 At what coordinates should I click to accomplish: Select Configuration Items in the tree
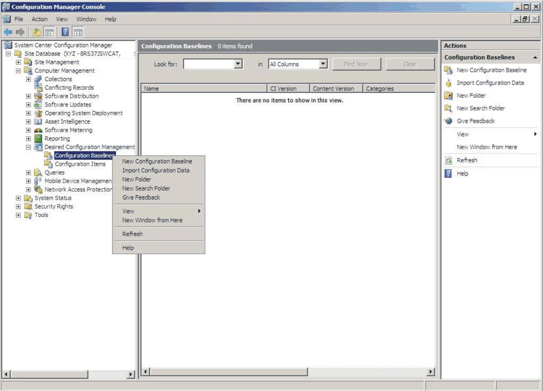pyautogui.click(x=80, y=164)
